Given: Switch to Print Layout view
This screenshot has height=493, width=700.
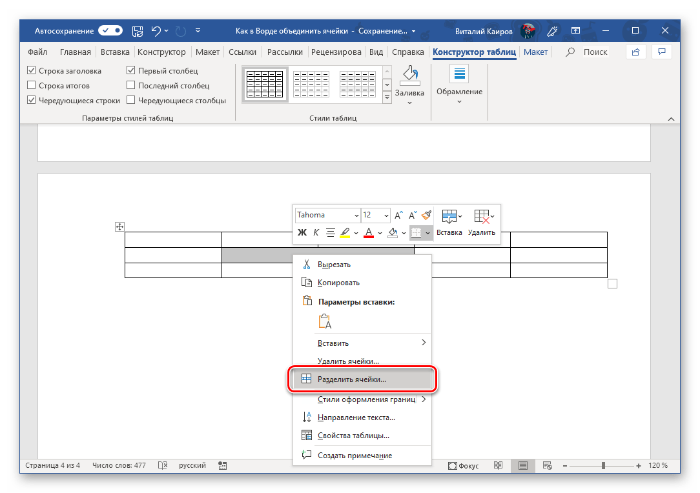Looking at the screenshot, I should click(x=523, y=465).
